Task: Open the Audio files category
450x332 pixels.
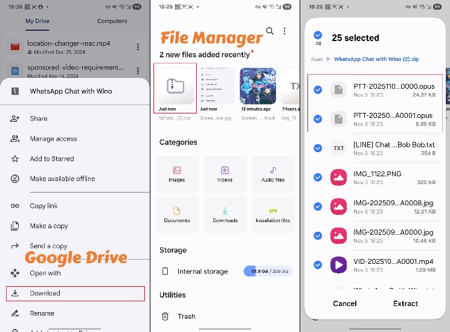Action: (273, 174)
